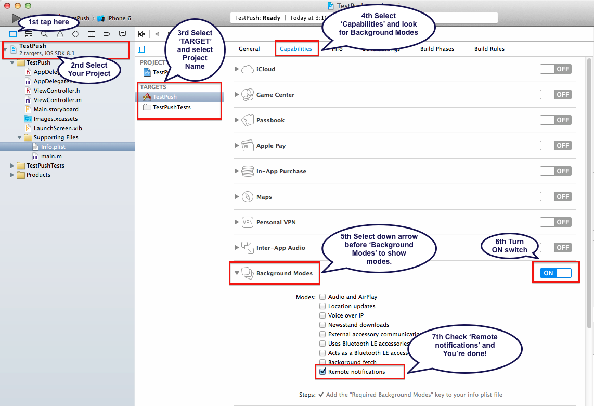
Task: Expand the In-App Purchase capability
Action: point(237,171)
